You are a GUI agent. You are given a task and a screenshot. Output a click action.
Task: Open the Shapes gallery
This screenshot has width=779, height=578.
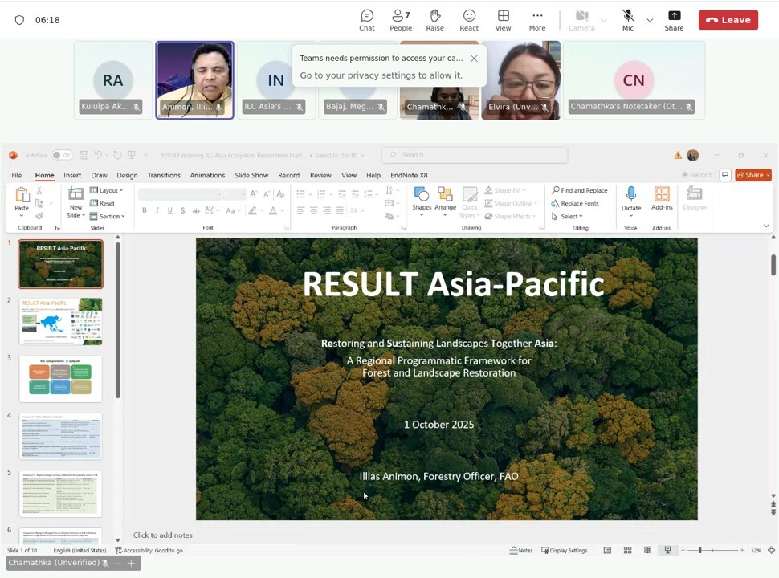[x=422, y=201]
